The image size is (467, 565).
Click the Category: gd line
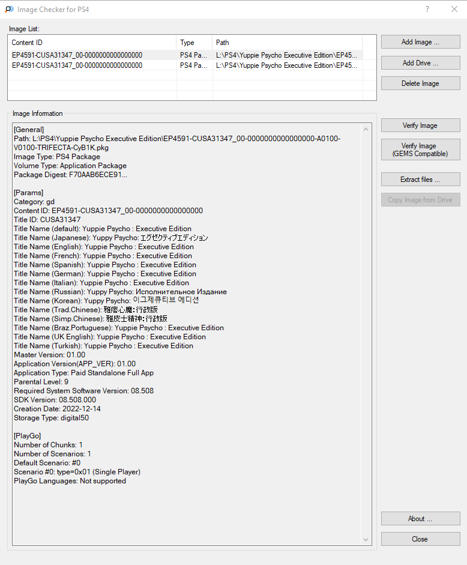click(x=34, y=202)
